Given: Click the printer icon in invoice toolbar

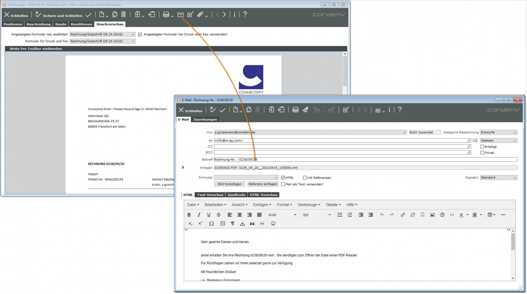Looking at the screenshot, I should (x=166, y=15).
